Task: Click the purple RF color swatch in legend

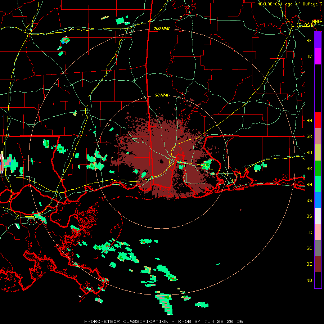Action: coord(318,40)
